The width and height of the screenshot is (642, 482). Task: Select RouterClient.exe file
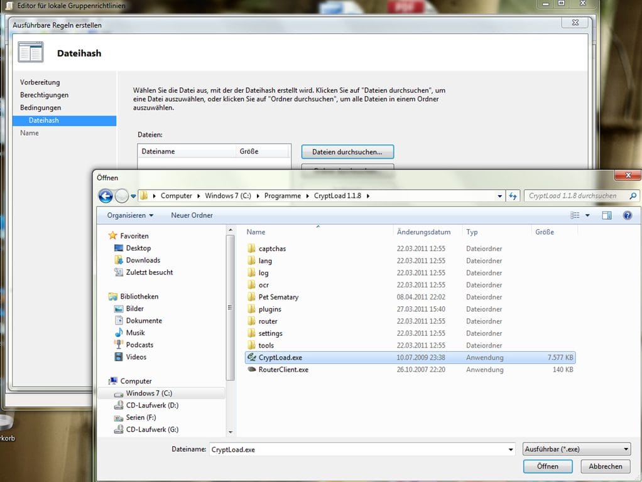(x=283, y=370)
